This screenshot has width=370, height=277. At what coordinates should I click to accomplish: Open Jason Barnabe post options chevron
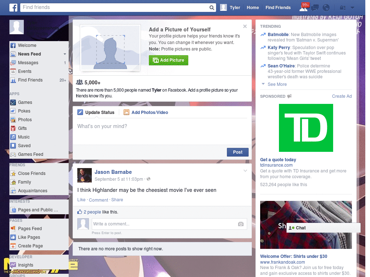tap(245, 171)
